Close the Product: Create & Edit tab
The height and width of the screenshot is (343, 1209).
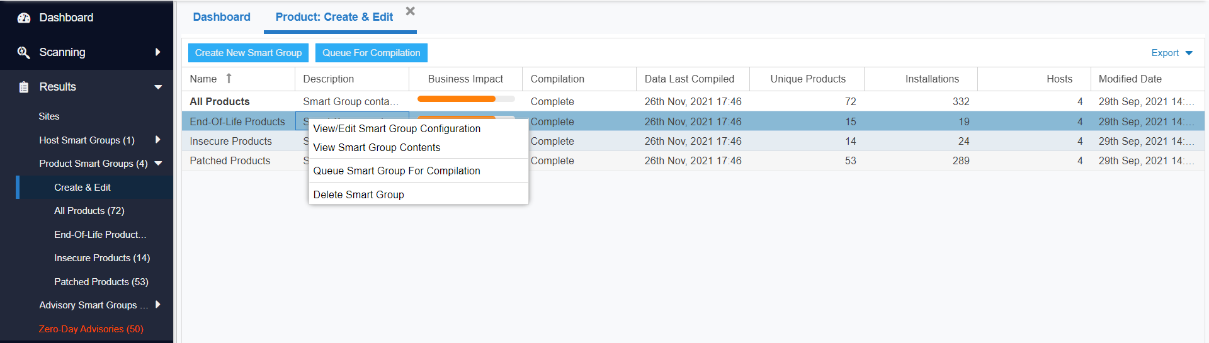pyautogui.click(x=411, y=11)
